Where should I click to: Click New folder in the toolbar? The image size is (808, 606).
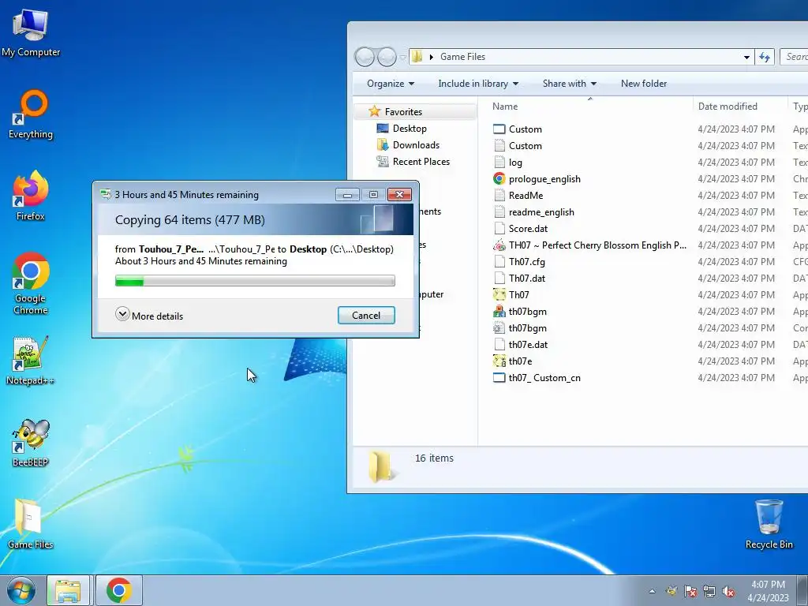644,84
